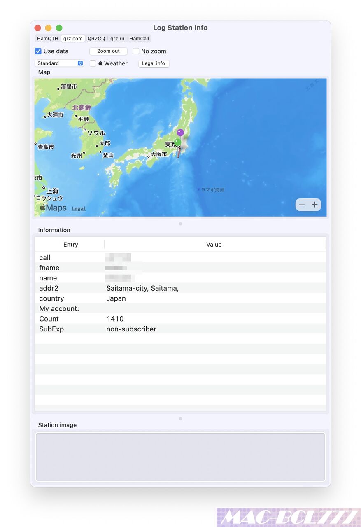The width and height of the screenshot is (361, 527).
Task: Switch to the QRZCQ tab
Action: 96,38
